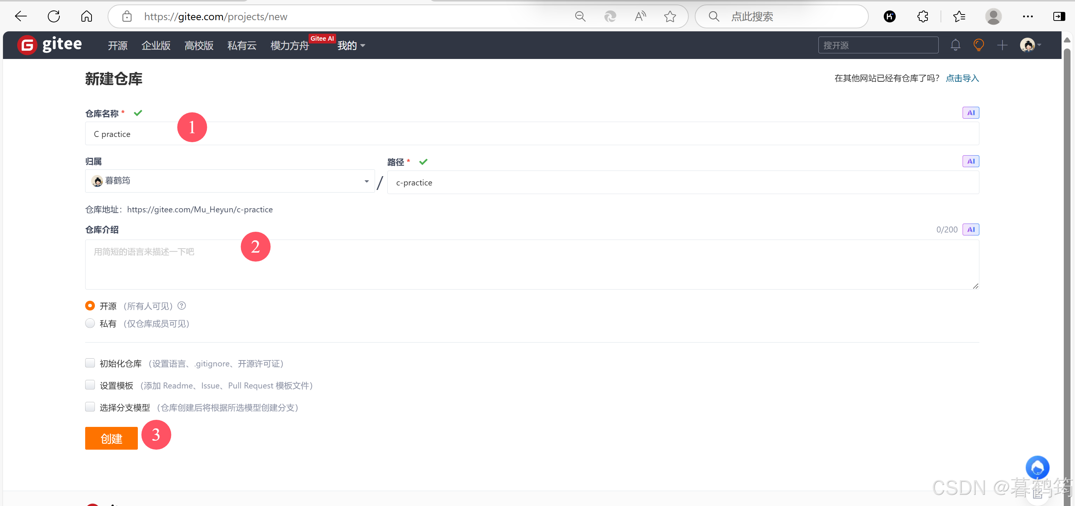
Task: Click the Gitee notifications bell icon
Action: 955,45
